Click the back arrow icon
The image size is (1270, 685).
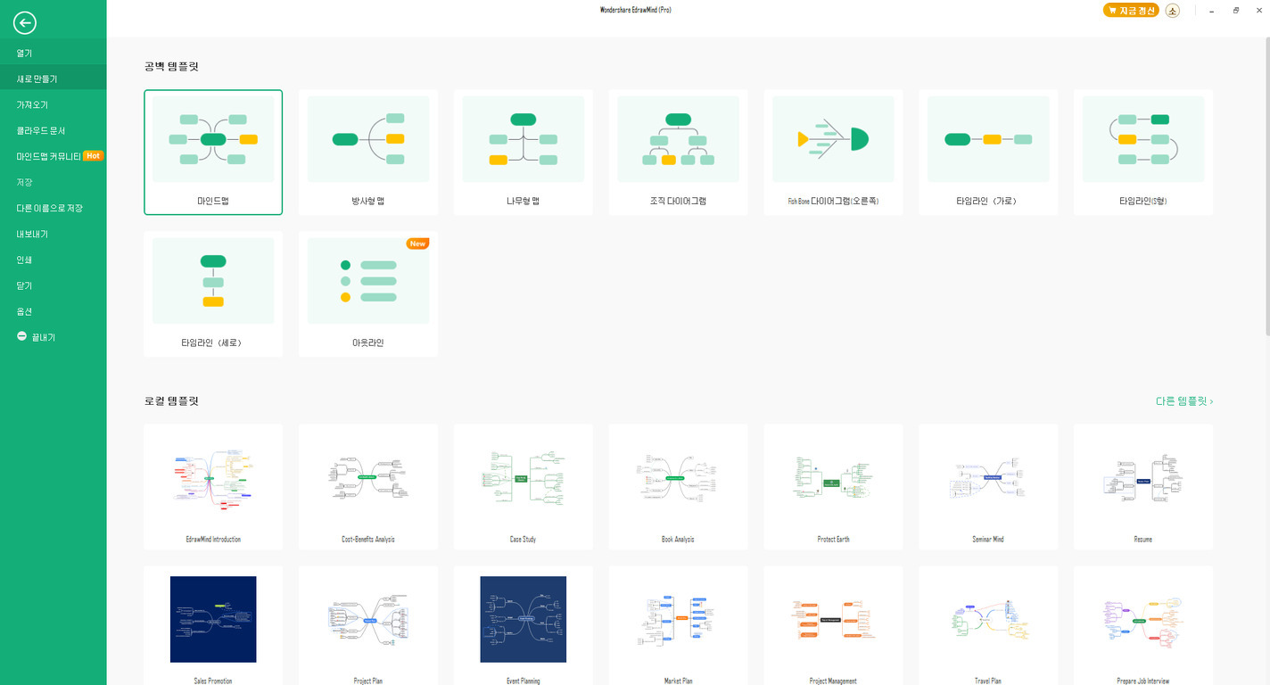(25, 24)
